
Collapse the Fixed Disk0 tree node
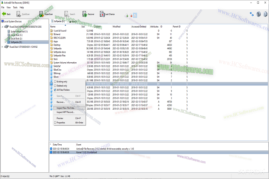tap(2, 27)
